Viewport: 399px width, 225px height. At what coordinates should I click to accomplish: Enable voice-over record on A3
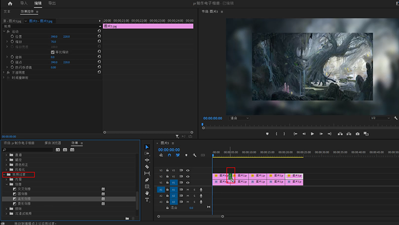point(201,202)
